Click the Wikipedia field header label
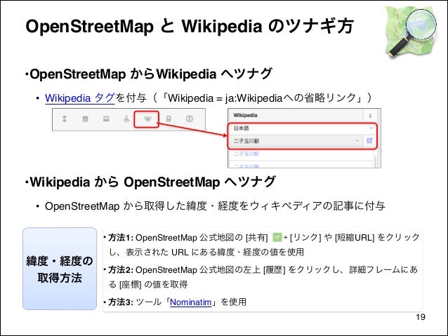This screenshot has width=448, height=336. click(x=245, y=115)
